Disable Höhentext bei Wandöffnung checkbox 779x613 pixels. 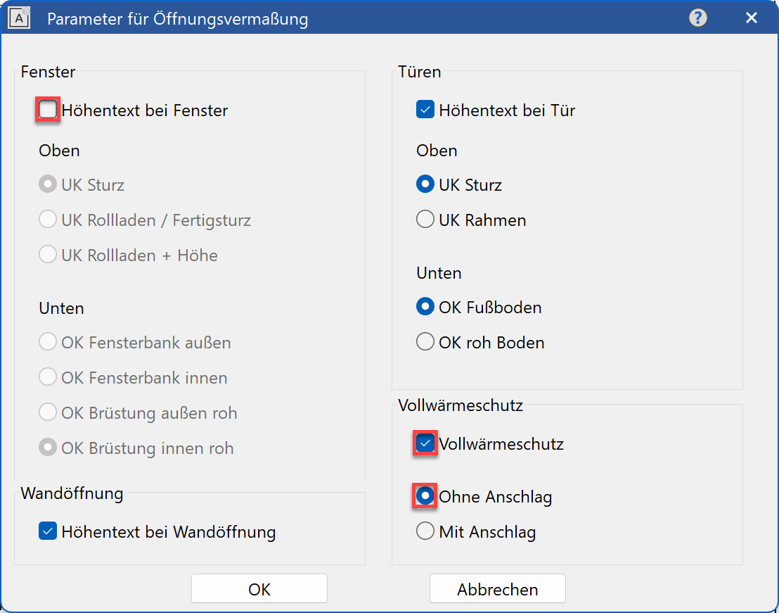click(48, 532)
